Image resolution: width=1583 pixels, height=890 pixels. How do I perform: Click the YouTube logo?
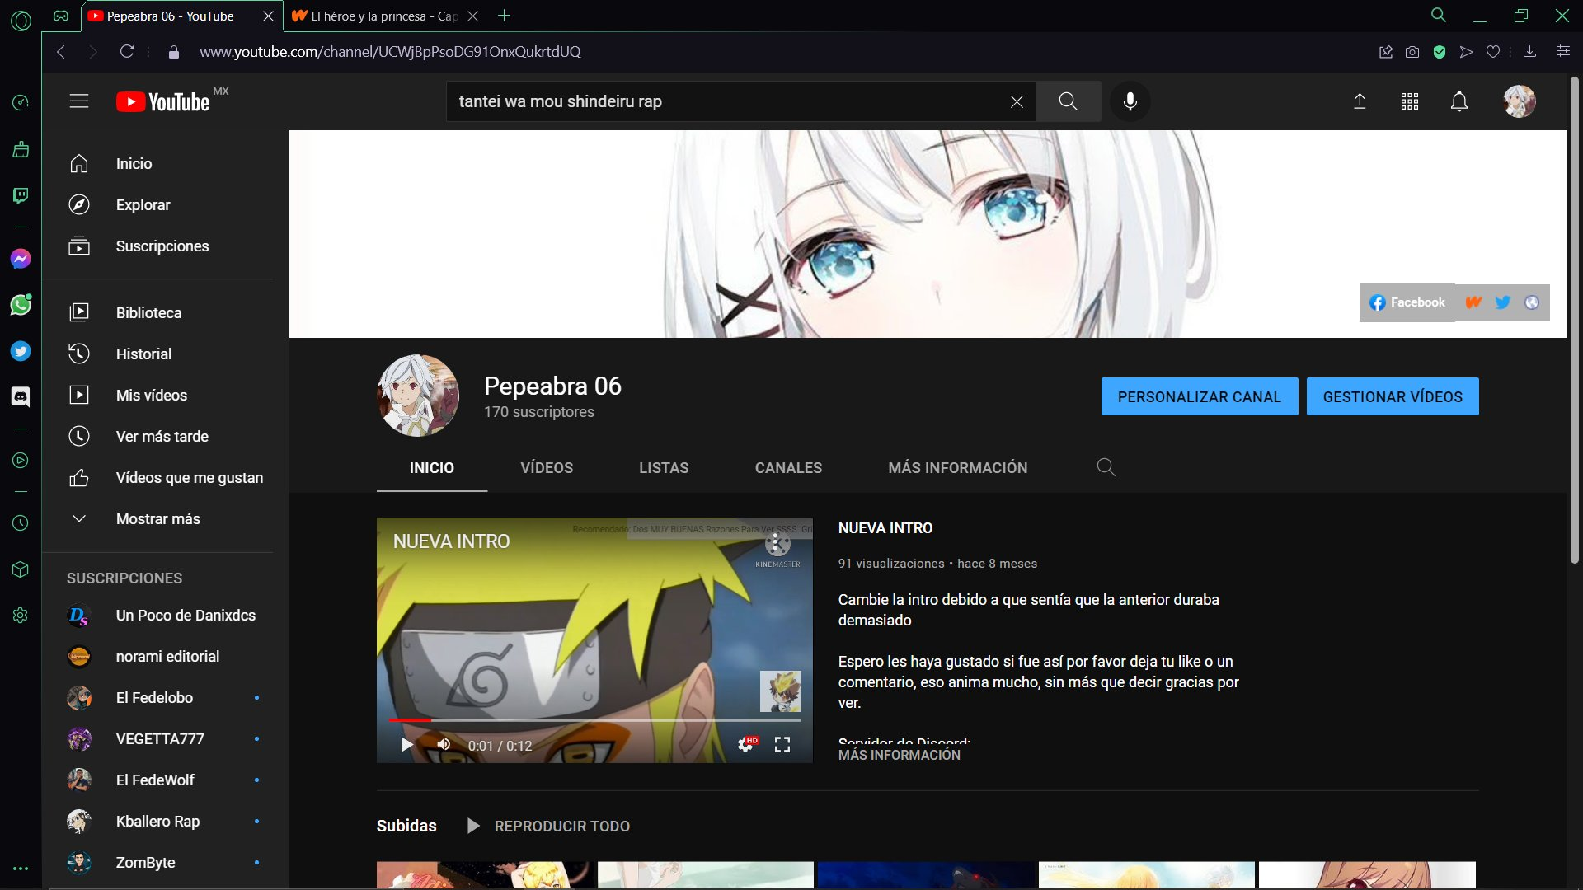click(x=163, y=101)
